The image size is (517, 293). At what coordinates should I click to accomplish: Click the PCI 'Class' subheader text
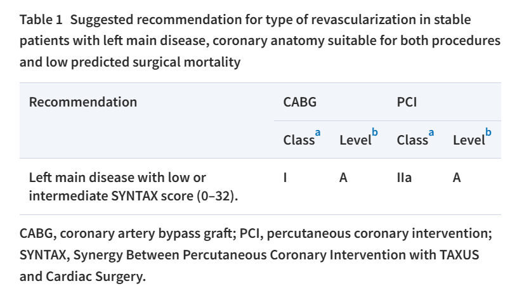[x=412, y=140]
